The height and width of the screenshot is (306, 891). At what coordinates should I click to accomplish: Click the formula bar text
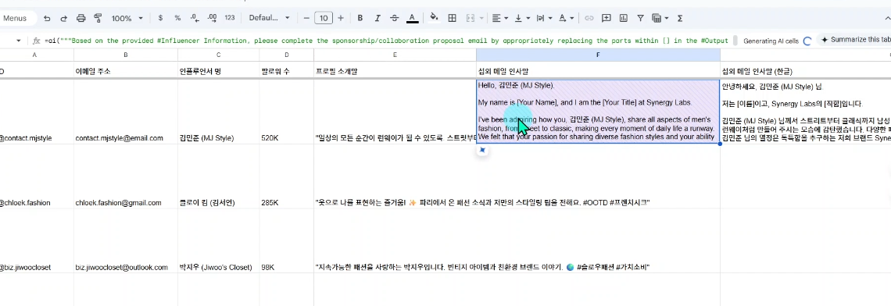pyautogui.click(x=386, y=41)
